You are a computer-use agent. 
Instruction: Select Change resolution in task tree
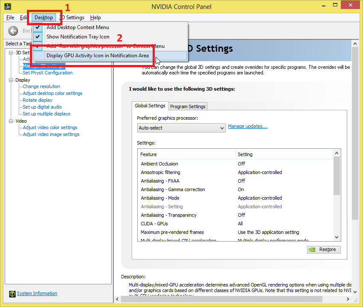[41, 86]
